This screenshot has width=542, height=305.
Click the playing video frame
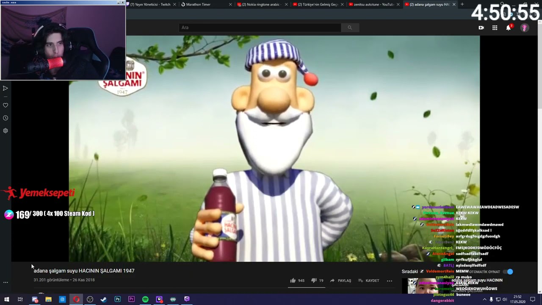(x=274, y=148)
